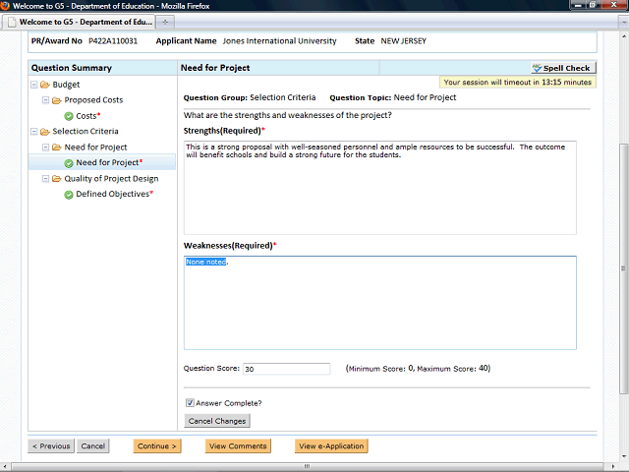Open the Quality of Project Design entry
This screenshot has height=472, width=629.
point(111,179)
